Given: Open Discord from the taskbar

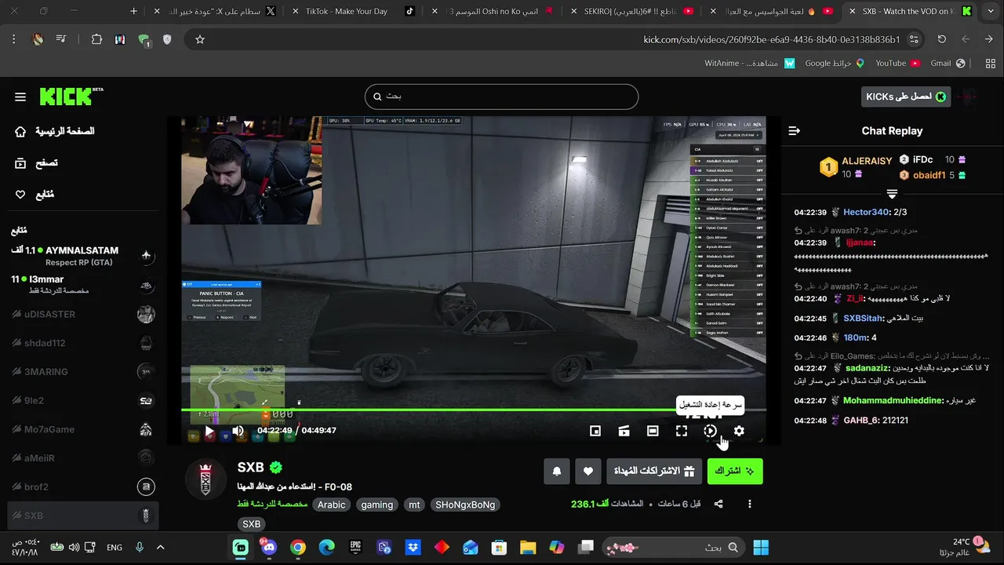Looking at the screenshot, I should (269, 547).
